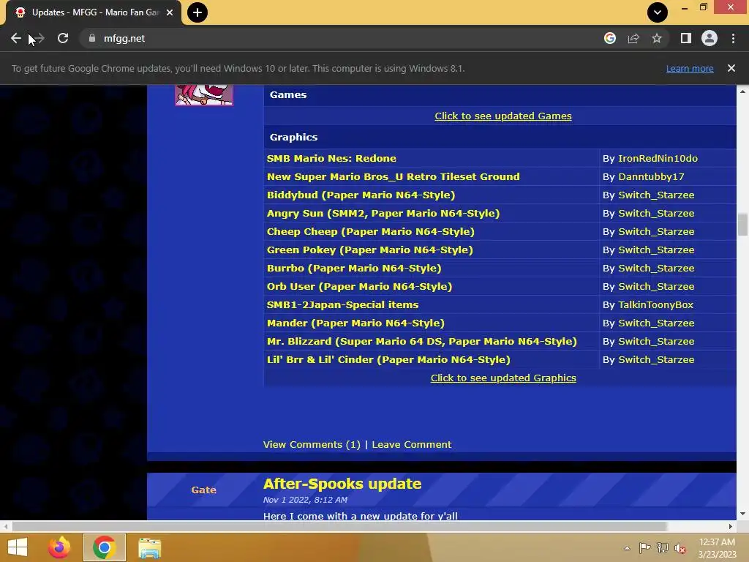Open SMB1-2Japan-Special items submission
749x562 pixels.
(x=342, y=305)
